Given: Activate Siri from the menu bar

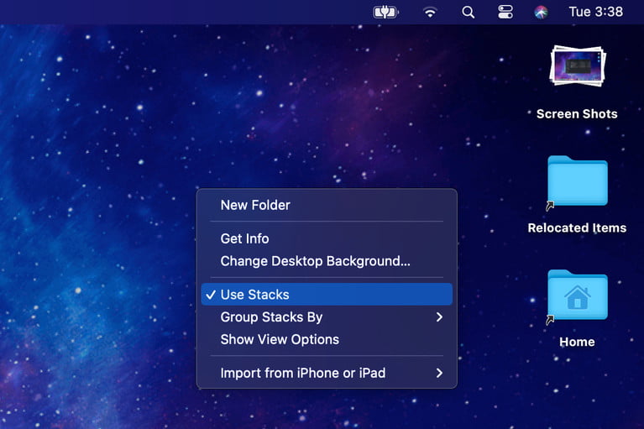Looking at the screenshot, I should point(542,12).
